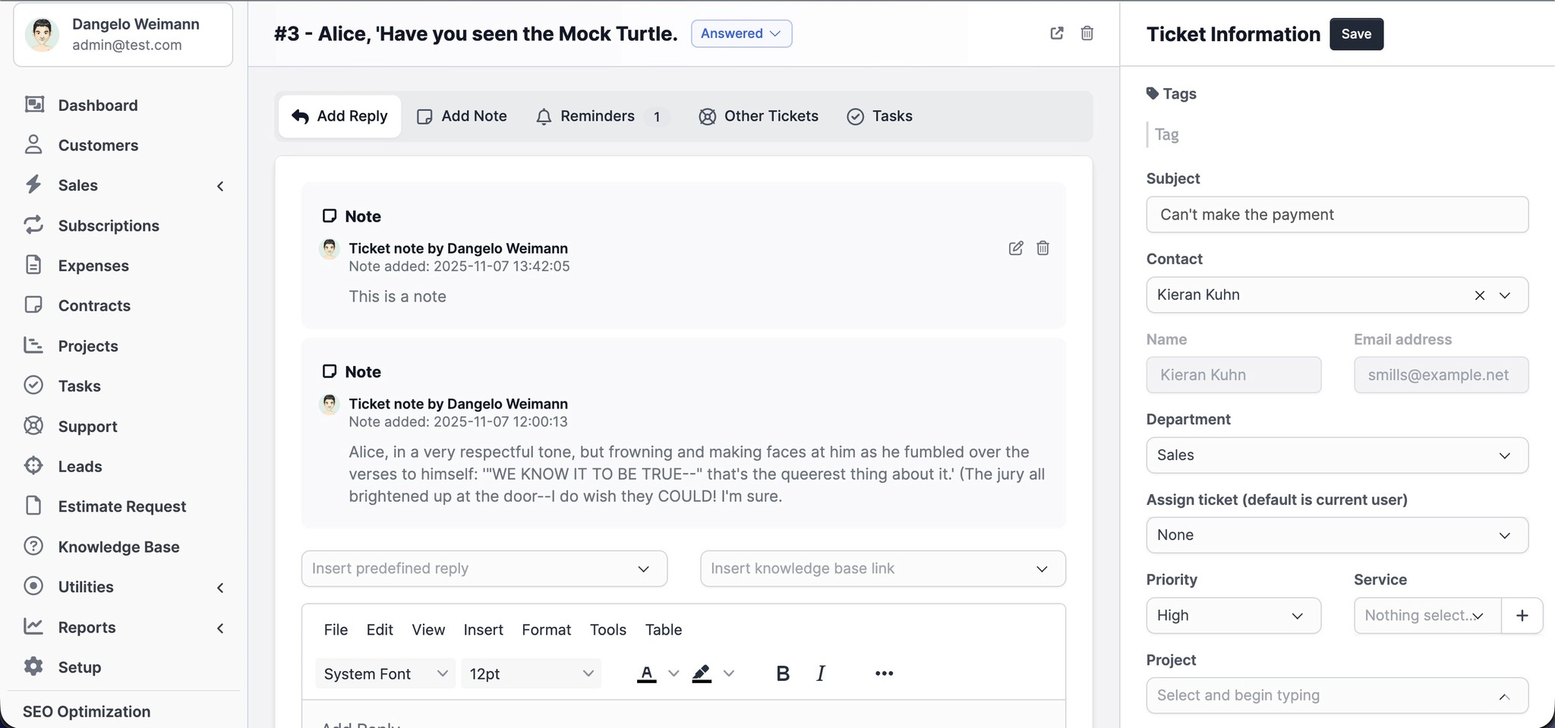Switch to the Tasks tab
Image resolution: width=1555 pixels, height=728 pixels.
click(879, 116)
